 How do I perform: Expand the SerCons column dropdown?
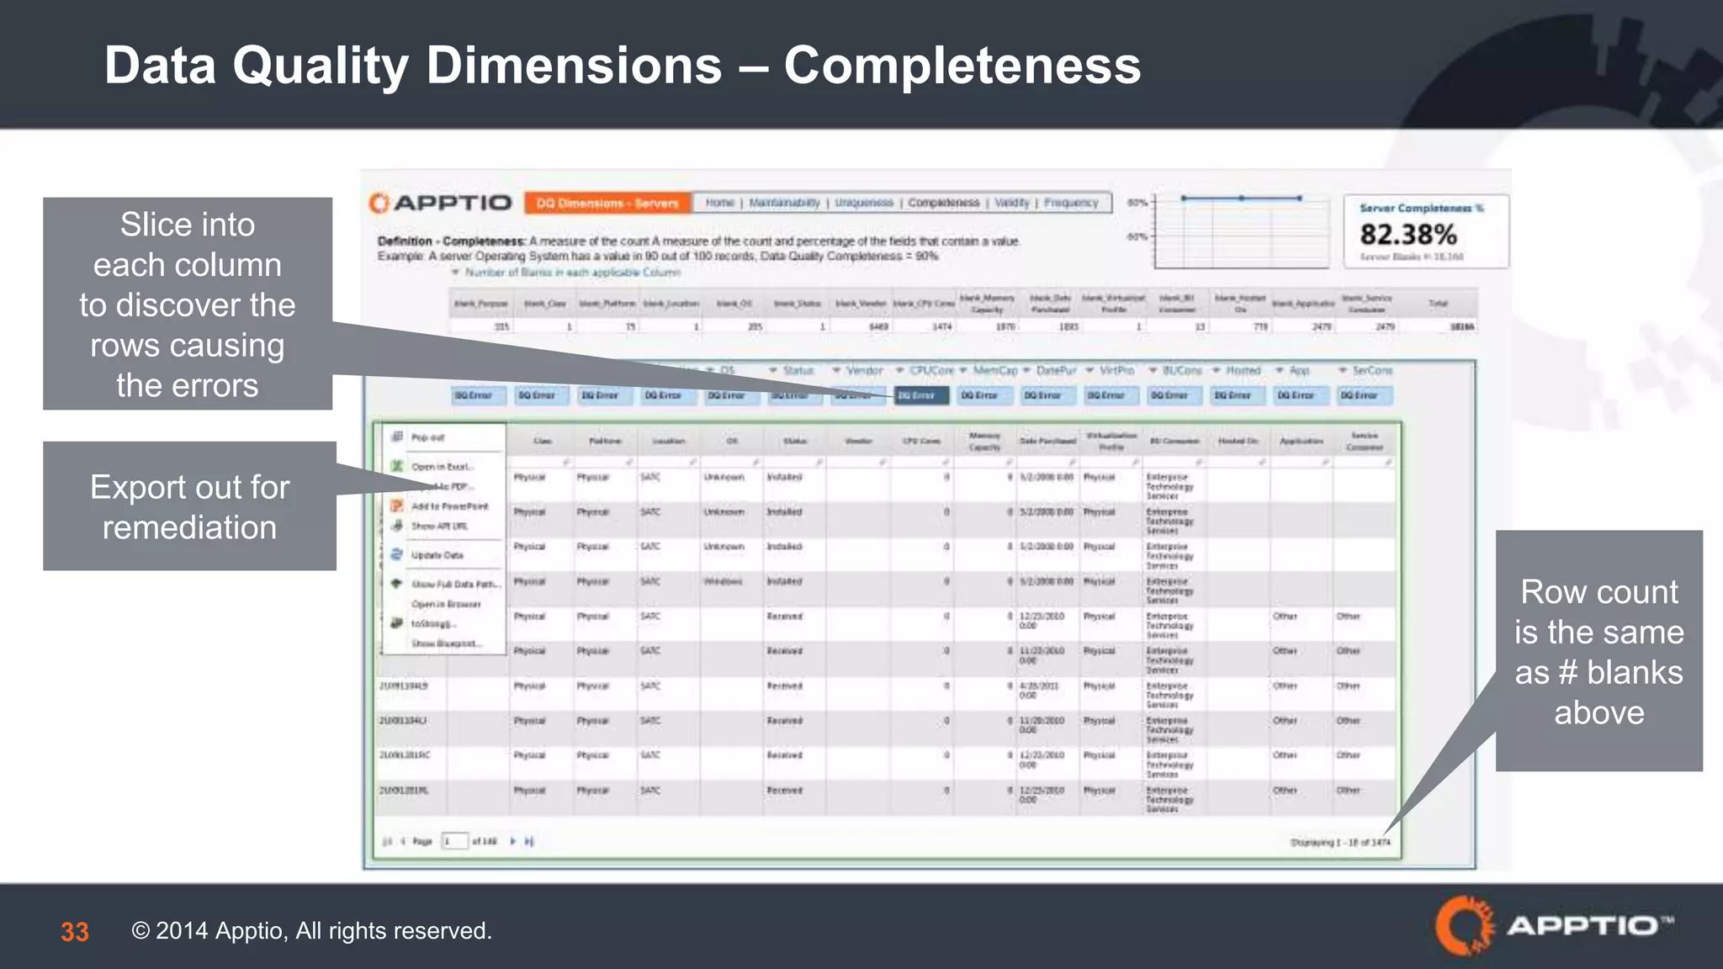[1343, 370]
